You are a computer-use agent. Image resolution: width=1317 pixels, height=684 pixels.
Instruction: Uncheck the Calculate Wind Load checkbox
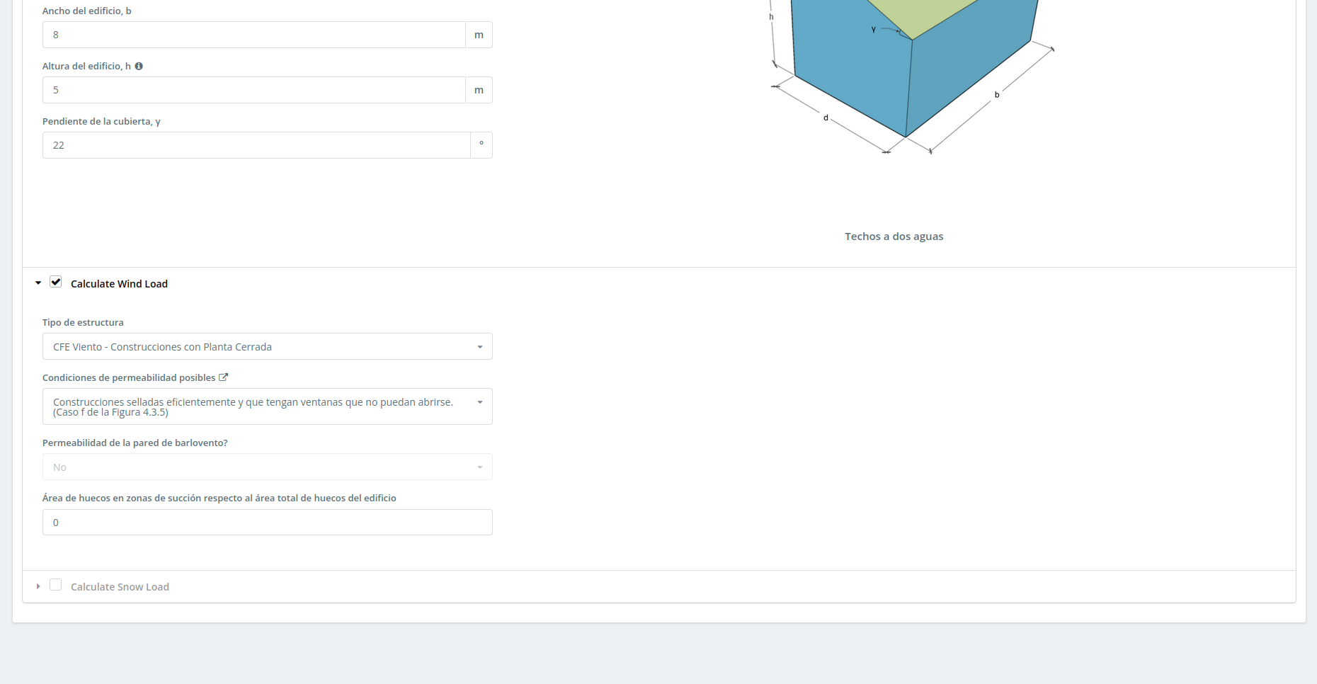(56, 282)
